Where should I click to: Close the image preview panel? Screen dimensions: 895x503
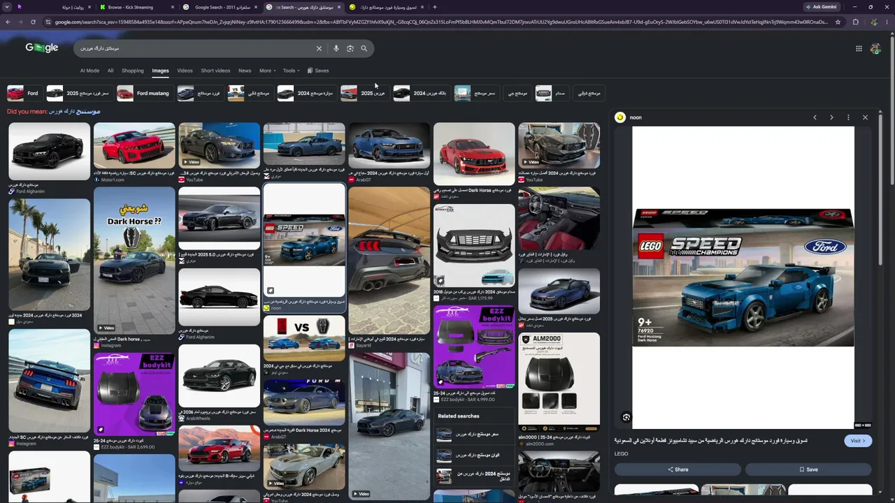[x=865, y=117]
